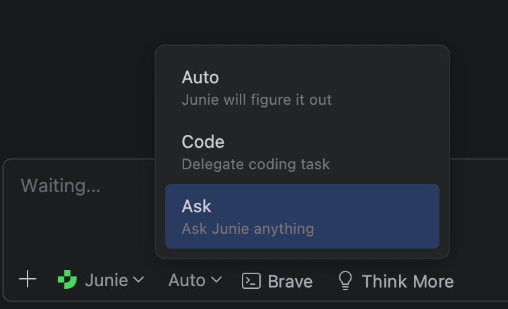This screenshot has height=309, width=508.
Task: Choose the Code mode menu entry
Action: [x=203, y=142]
